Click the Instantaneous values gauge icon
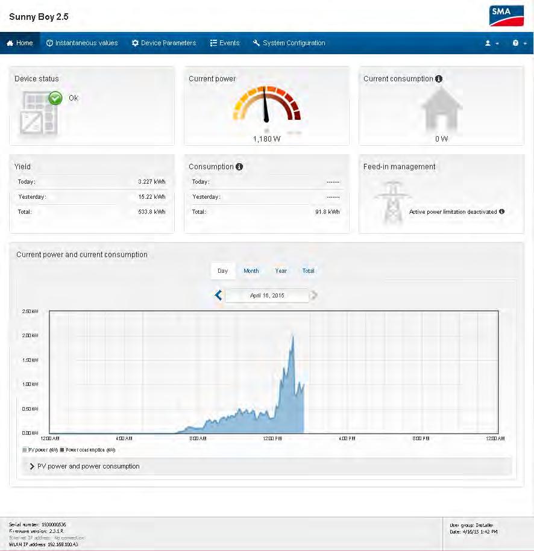The height and width of the screenshot is (551, 534). click(x=49, y=43)
